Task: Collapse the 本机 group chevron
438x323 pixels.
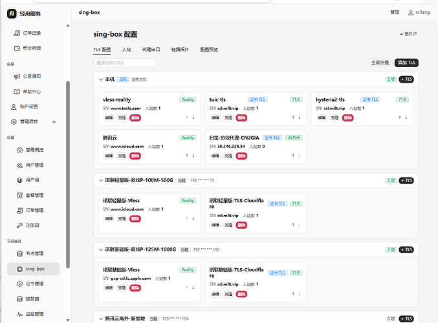Action: (101, 79)
